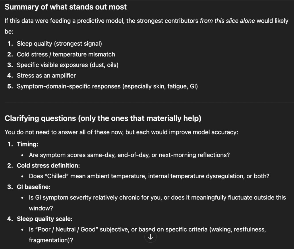Click the symptom scores same-day question bullet
Image resolution: width=294 pixels, height=249 pixels.
tap(129, 155)
